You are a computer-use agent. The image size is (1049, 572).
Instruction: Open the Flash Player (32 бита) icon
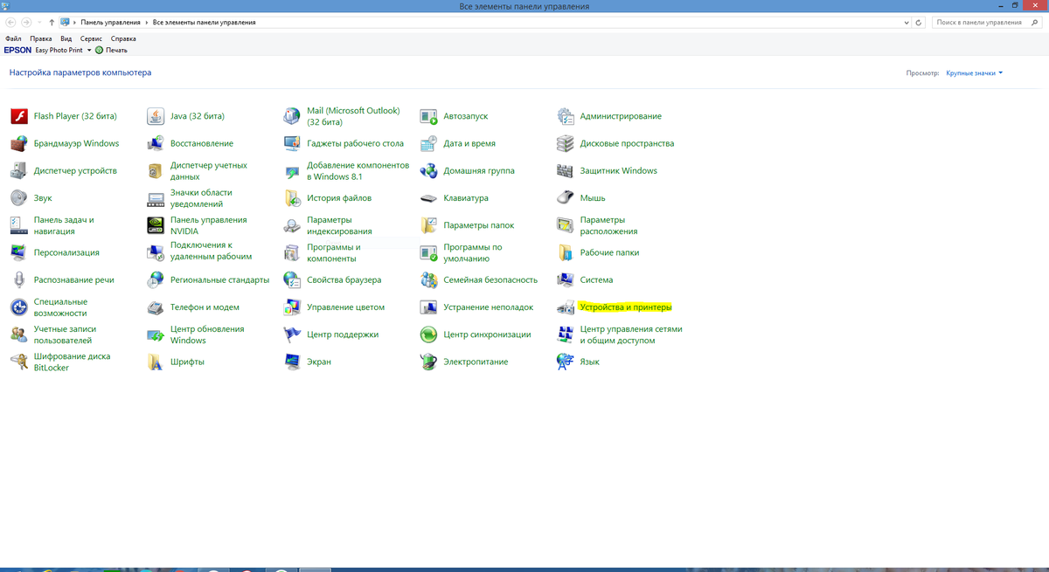(19, 116)
